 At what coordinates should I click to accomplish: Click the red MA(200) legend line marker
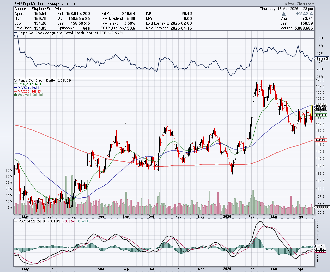pos(15,91)
